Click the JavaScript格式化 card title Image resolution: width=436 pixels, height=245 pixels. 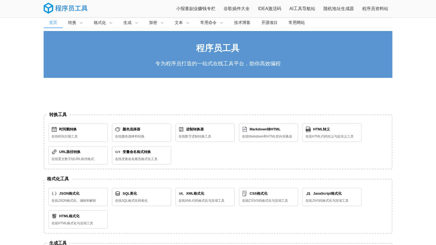tap(327, 194)
